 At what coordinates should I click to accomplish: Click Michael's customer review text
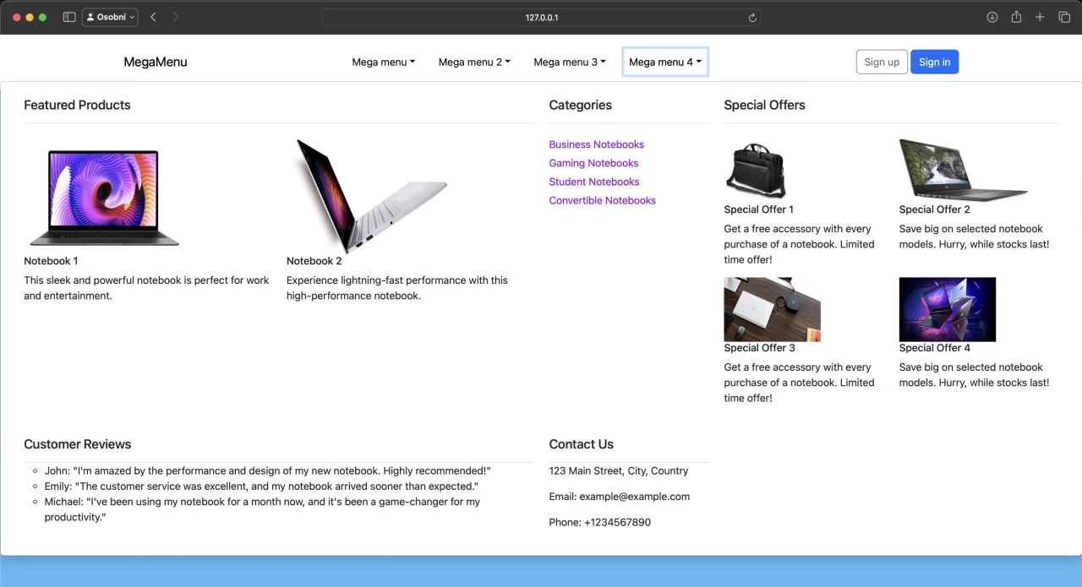click(x=262, y=509)
